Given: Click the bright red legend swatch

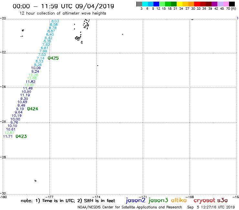Looking at the screenshot, I should tap(197, 4).
